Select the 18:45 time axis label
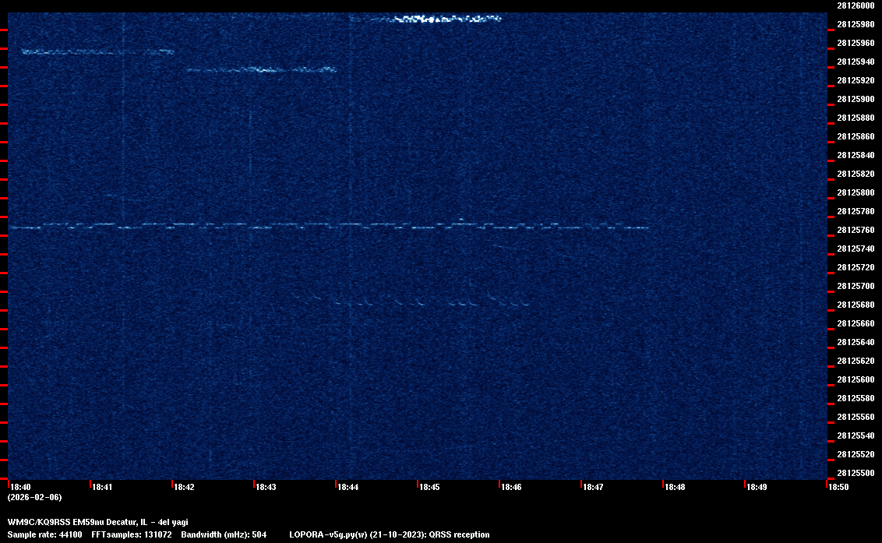882x543 pixels. pos(429,487)
